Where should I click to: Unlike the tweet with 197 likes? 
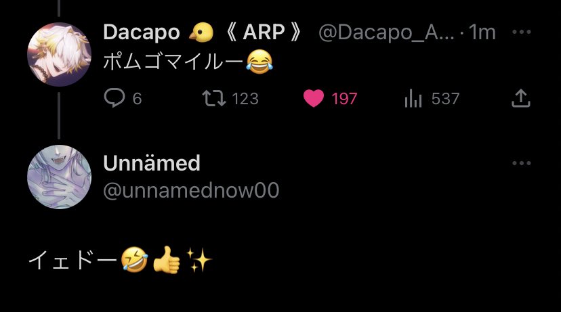click(314, 98)
